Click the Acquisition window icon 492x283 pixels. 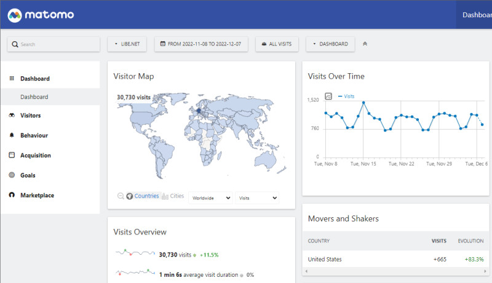tap(12, 156)
